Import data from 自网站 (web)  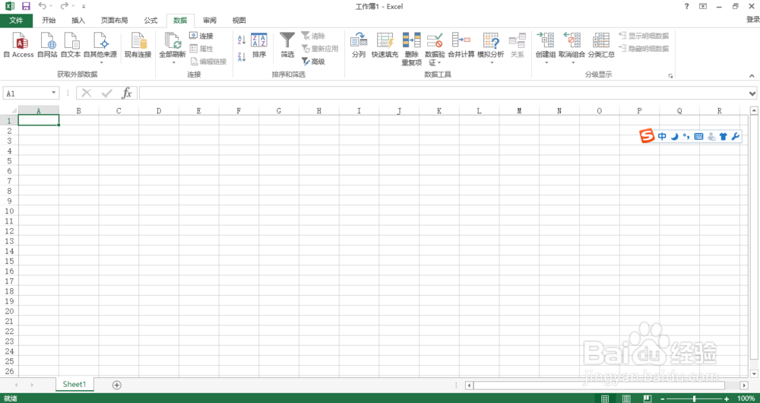(x=47, y=46)
